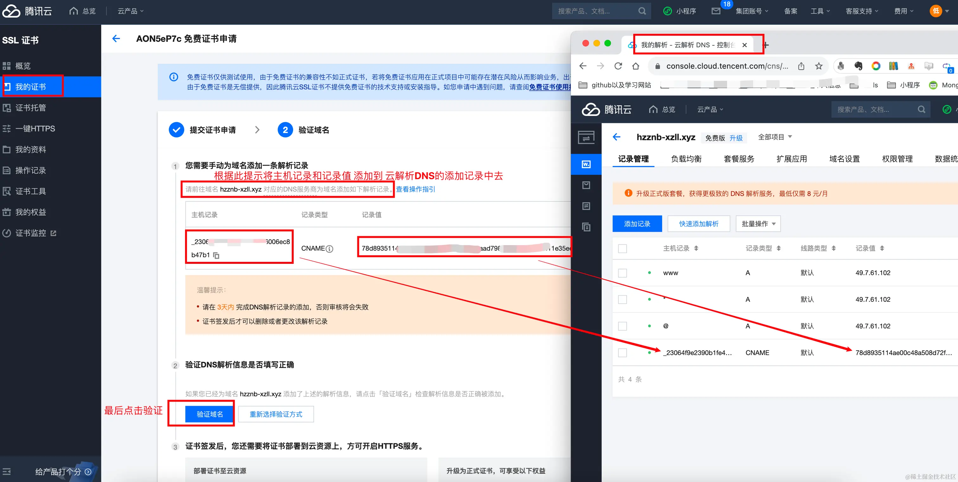This screenshot has width=958, height=482.
Task: Open new browser tab with plus icon
Action: pos(766,45)
